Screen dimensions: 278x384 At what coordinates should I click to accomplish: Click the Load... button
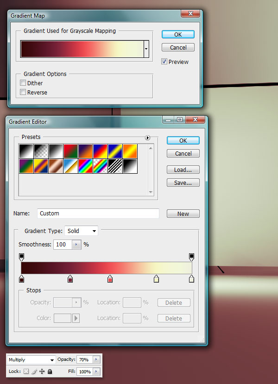pos(183,170)
